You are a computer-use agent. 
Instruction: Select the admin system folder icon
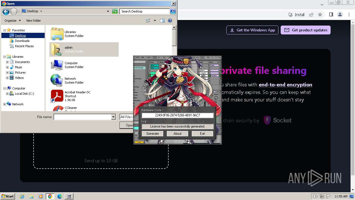pos(57,49)
